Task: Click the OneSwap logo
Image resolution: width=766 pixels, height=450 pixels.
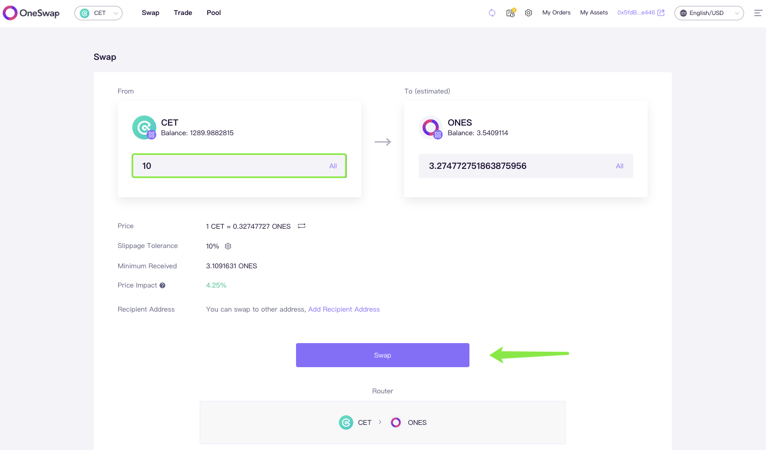Action: coord(31,13)
